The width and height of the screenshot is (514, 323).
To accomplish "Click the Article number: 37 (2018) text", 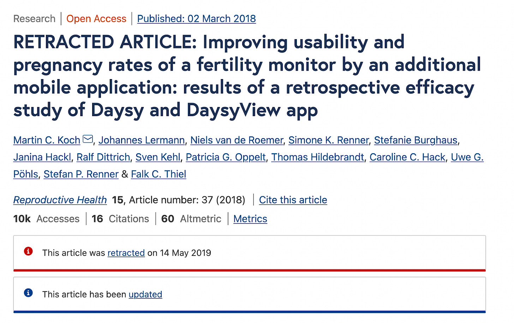I will [187, 200].
